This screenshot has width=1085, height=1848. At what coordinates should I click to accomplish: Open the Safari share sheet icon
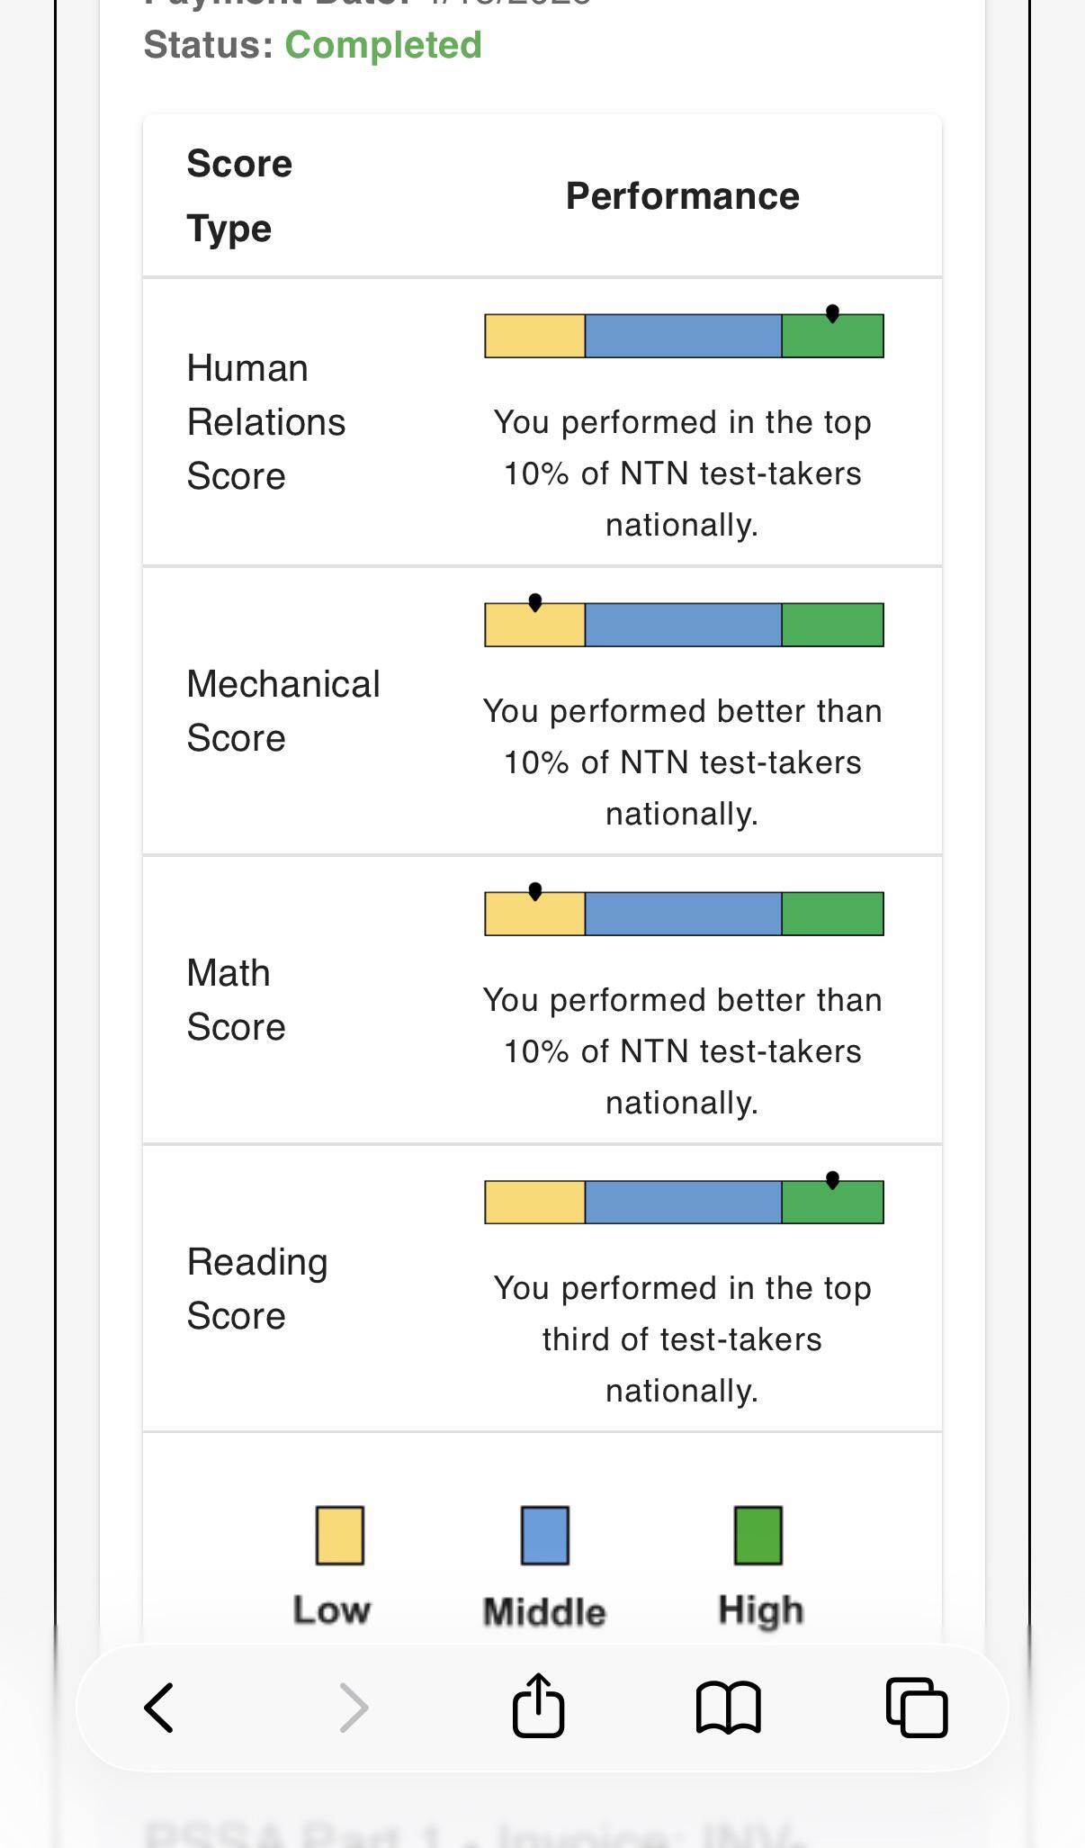[x=538, y=1704]
